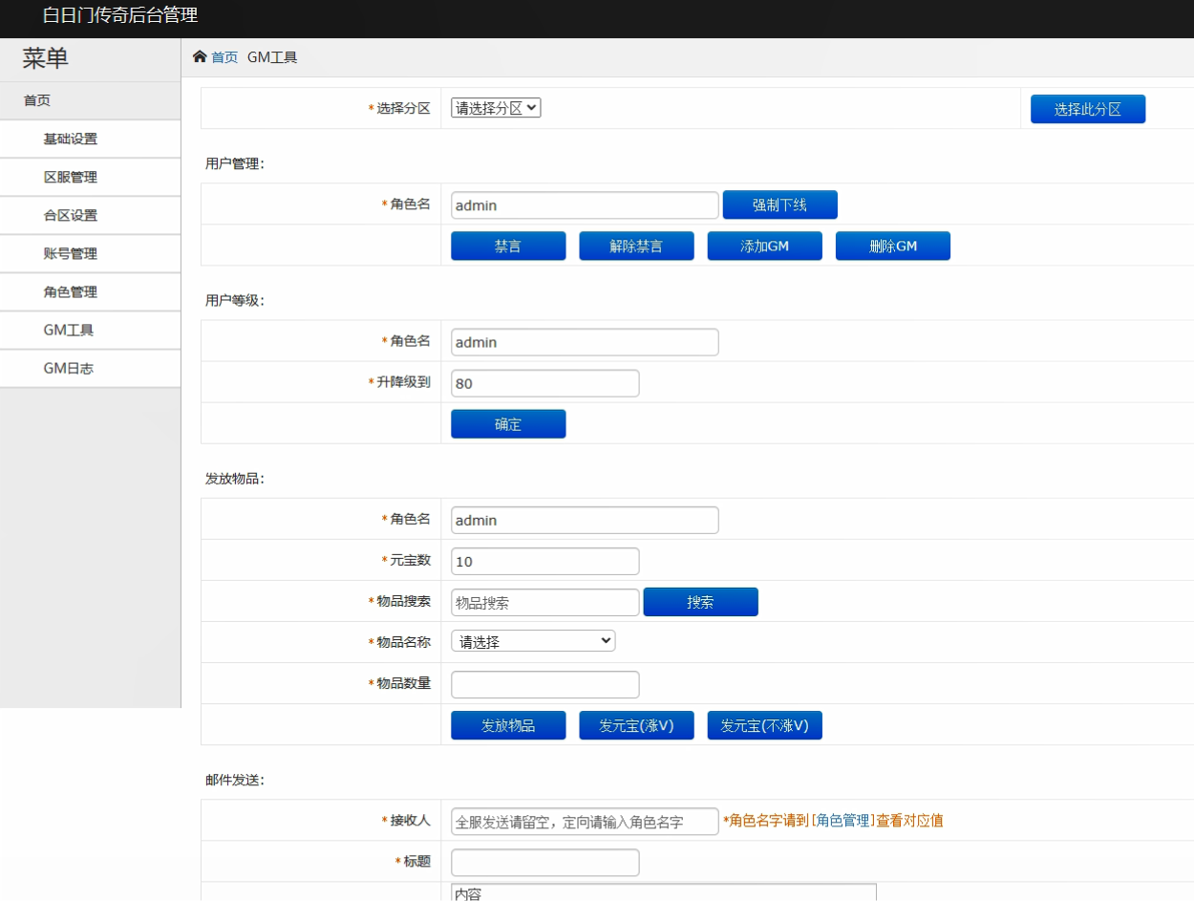Viewport: 1194px width, 901px height.
Task: Click the mail 标题 input field
Action: [x=544, y=863]
